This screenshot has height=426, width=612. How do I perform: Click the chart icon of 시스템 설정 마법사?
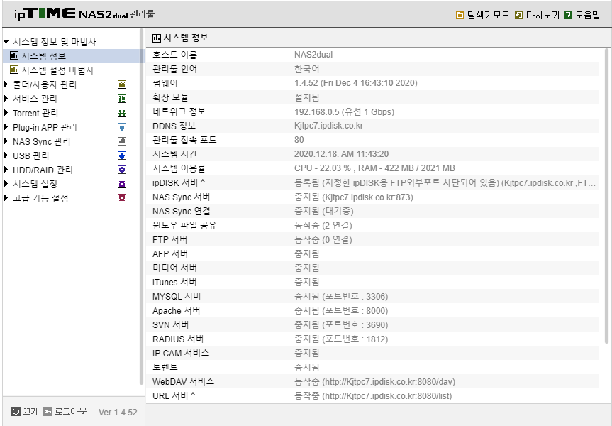(x=14, y=70)
